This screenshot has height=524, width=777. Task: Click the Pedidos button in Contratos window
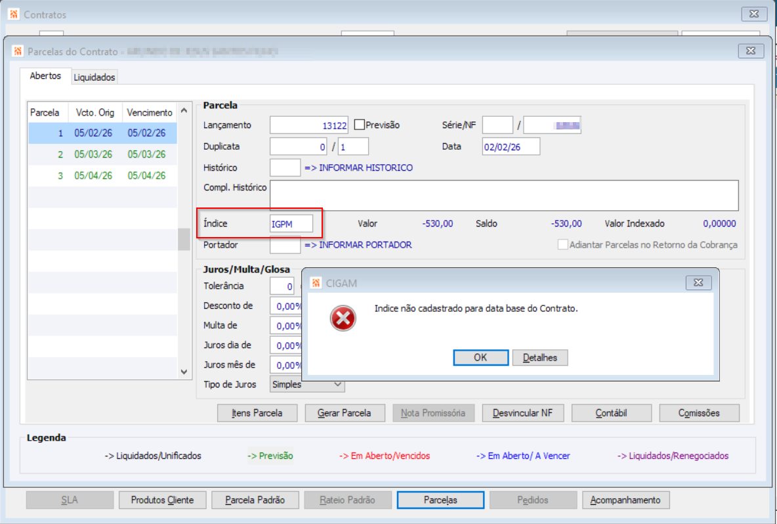click(x=533, y=500)
